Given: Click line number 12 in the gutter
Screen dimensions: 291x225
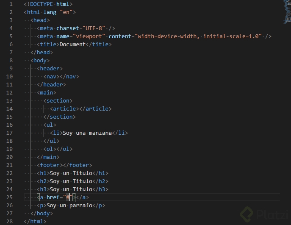Looking at the screenshot, I should click(x=9, y=93).
